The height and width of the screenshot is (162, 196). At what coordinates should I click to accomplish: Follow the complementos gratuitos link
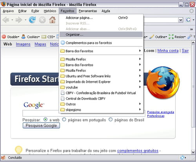pos(138,151)
